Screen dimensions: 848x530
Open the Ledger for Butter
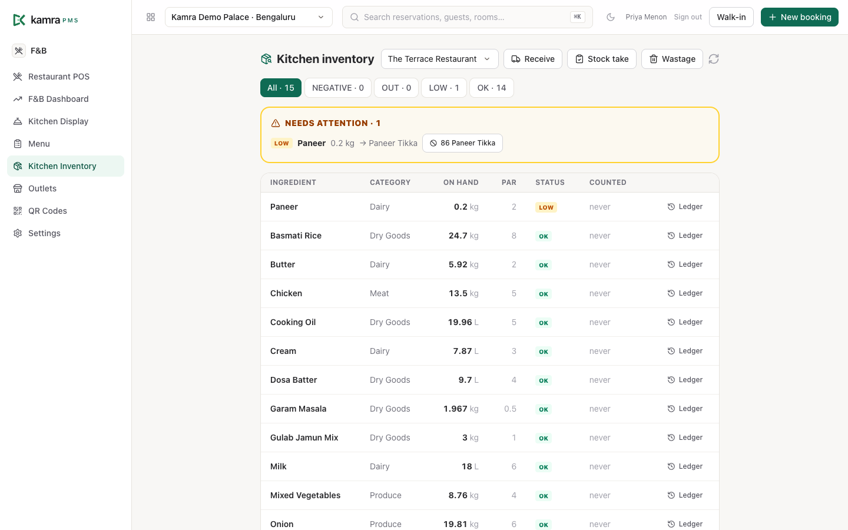coord(685,264)
